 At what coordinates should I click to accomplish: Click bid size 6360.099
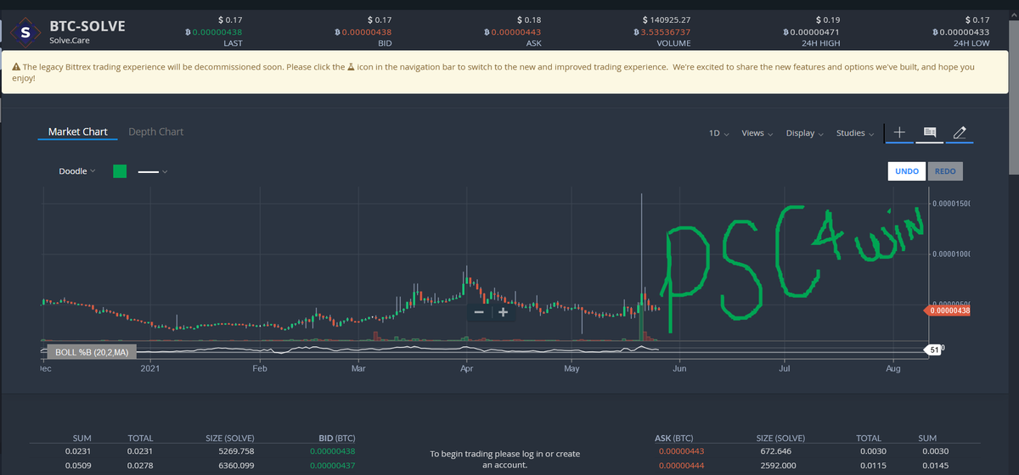click(236, 466)
